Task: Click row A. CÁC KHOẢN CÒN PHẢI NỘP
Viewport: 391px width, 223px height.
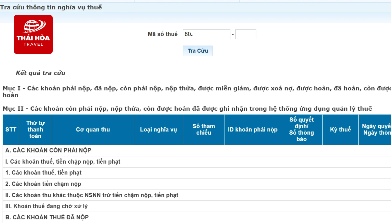Action: coord(197,151)
